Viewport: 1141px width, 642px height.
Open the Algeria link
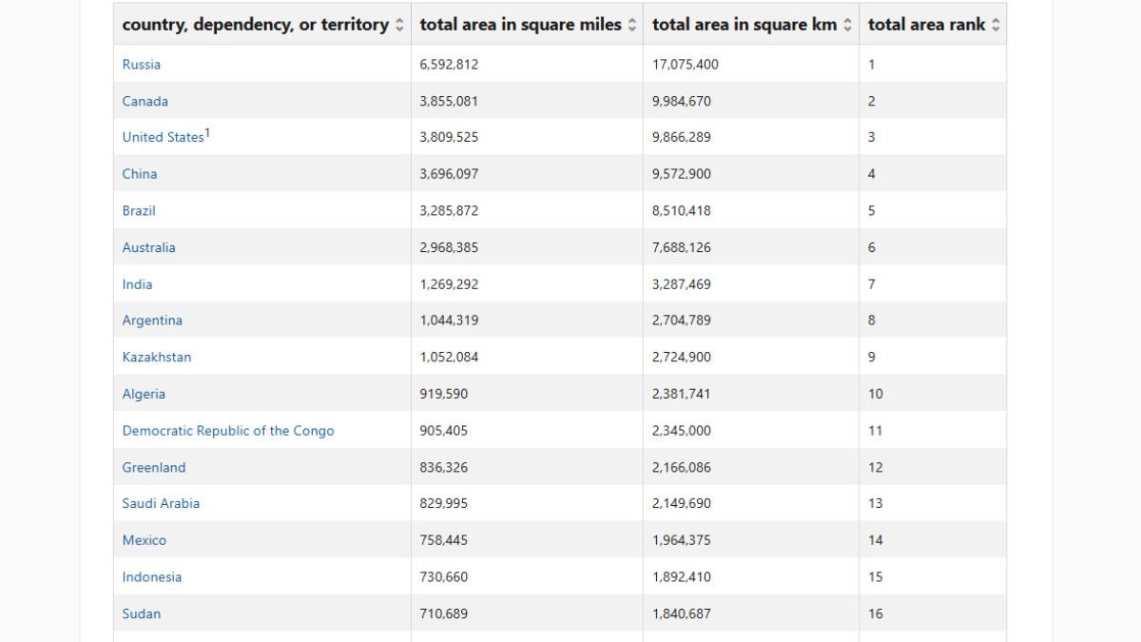tap(144, 394)
